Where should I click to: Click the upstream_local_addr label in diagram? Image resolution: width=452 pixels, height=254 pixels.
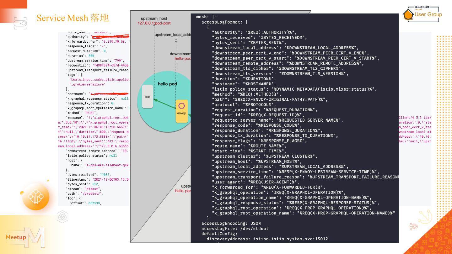click(x=173, y=34)
